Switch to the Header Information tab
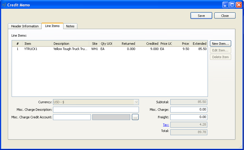The image size is (244, 150). [x=25, y=26]
